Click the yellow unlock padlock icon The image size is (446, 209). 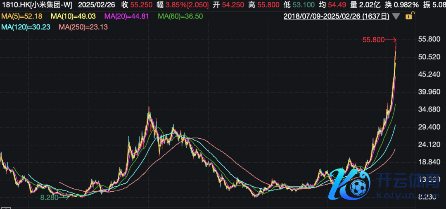click(409, 17)
